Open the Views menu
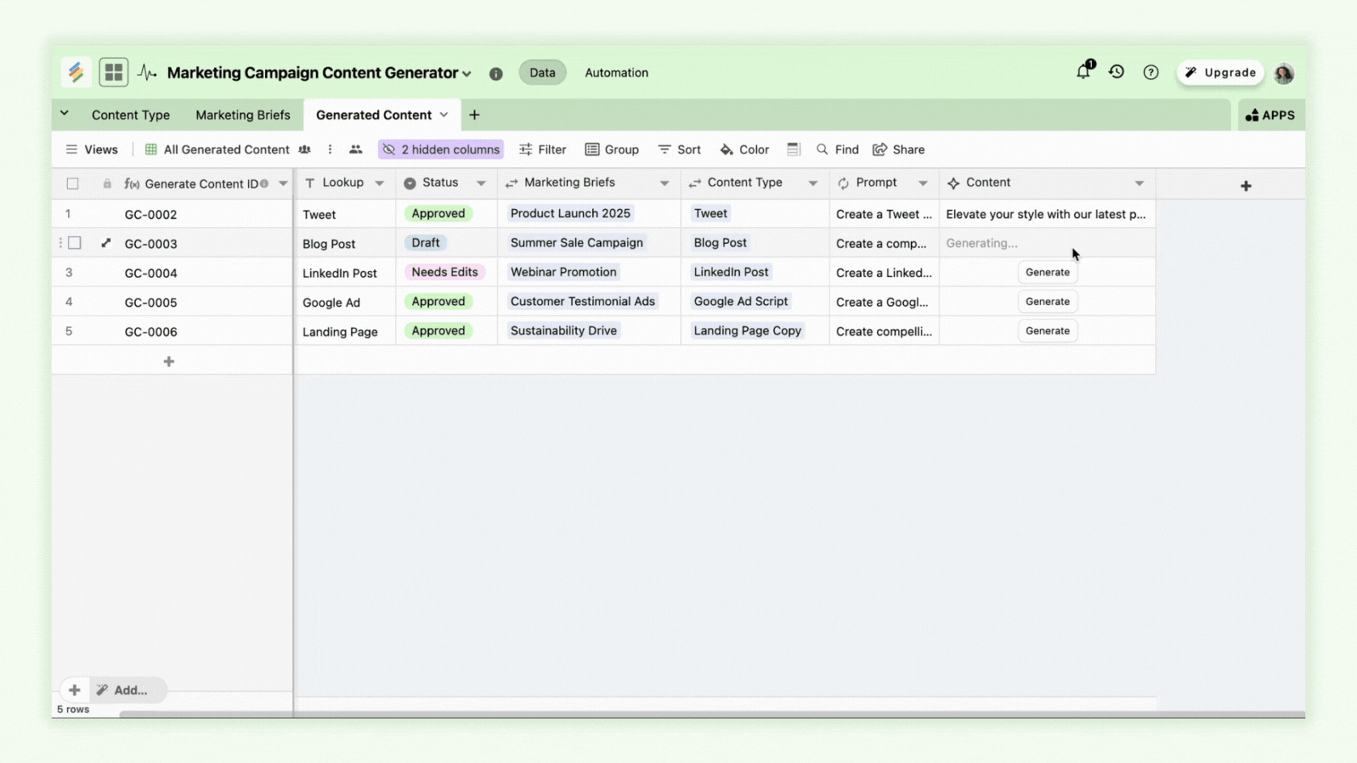Viewport: 1357px width, 763px height. pos(91,149)
